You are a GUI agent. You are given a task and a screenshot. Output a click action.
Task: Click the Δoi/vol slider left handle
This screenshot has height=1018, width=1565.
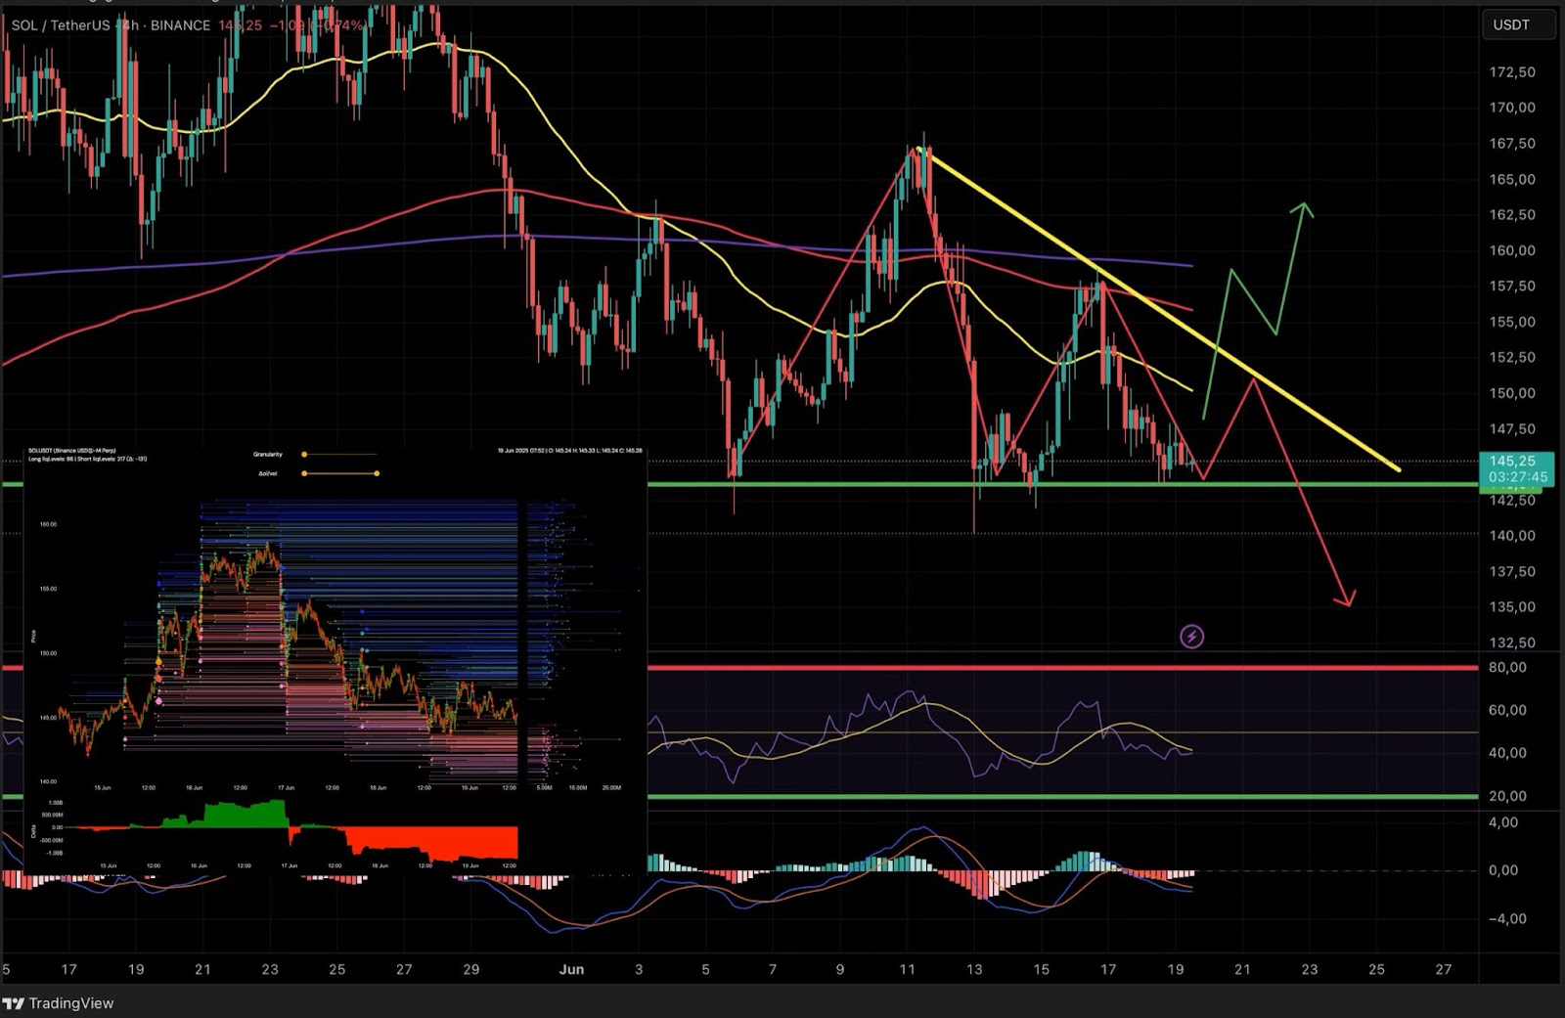pyautogui.click(x=304, y=473)
